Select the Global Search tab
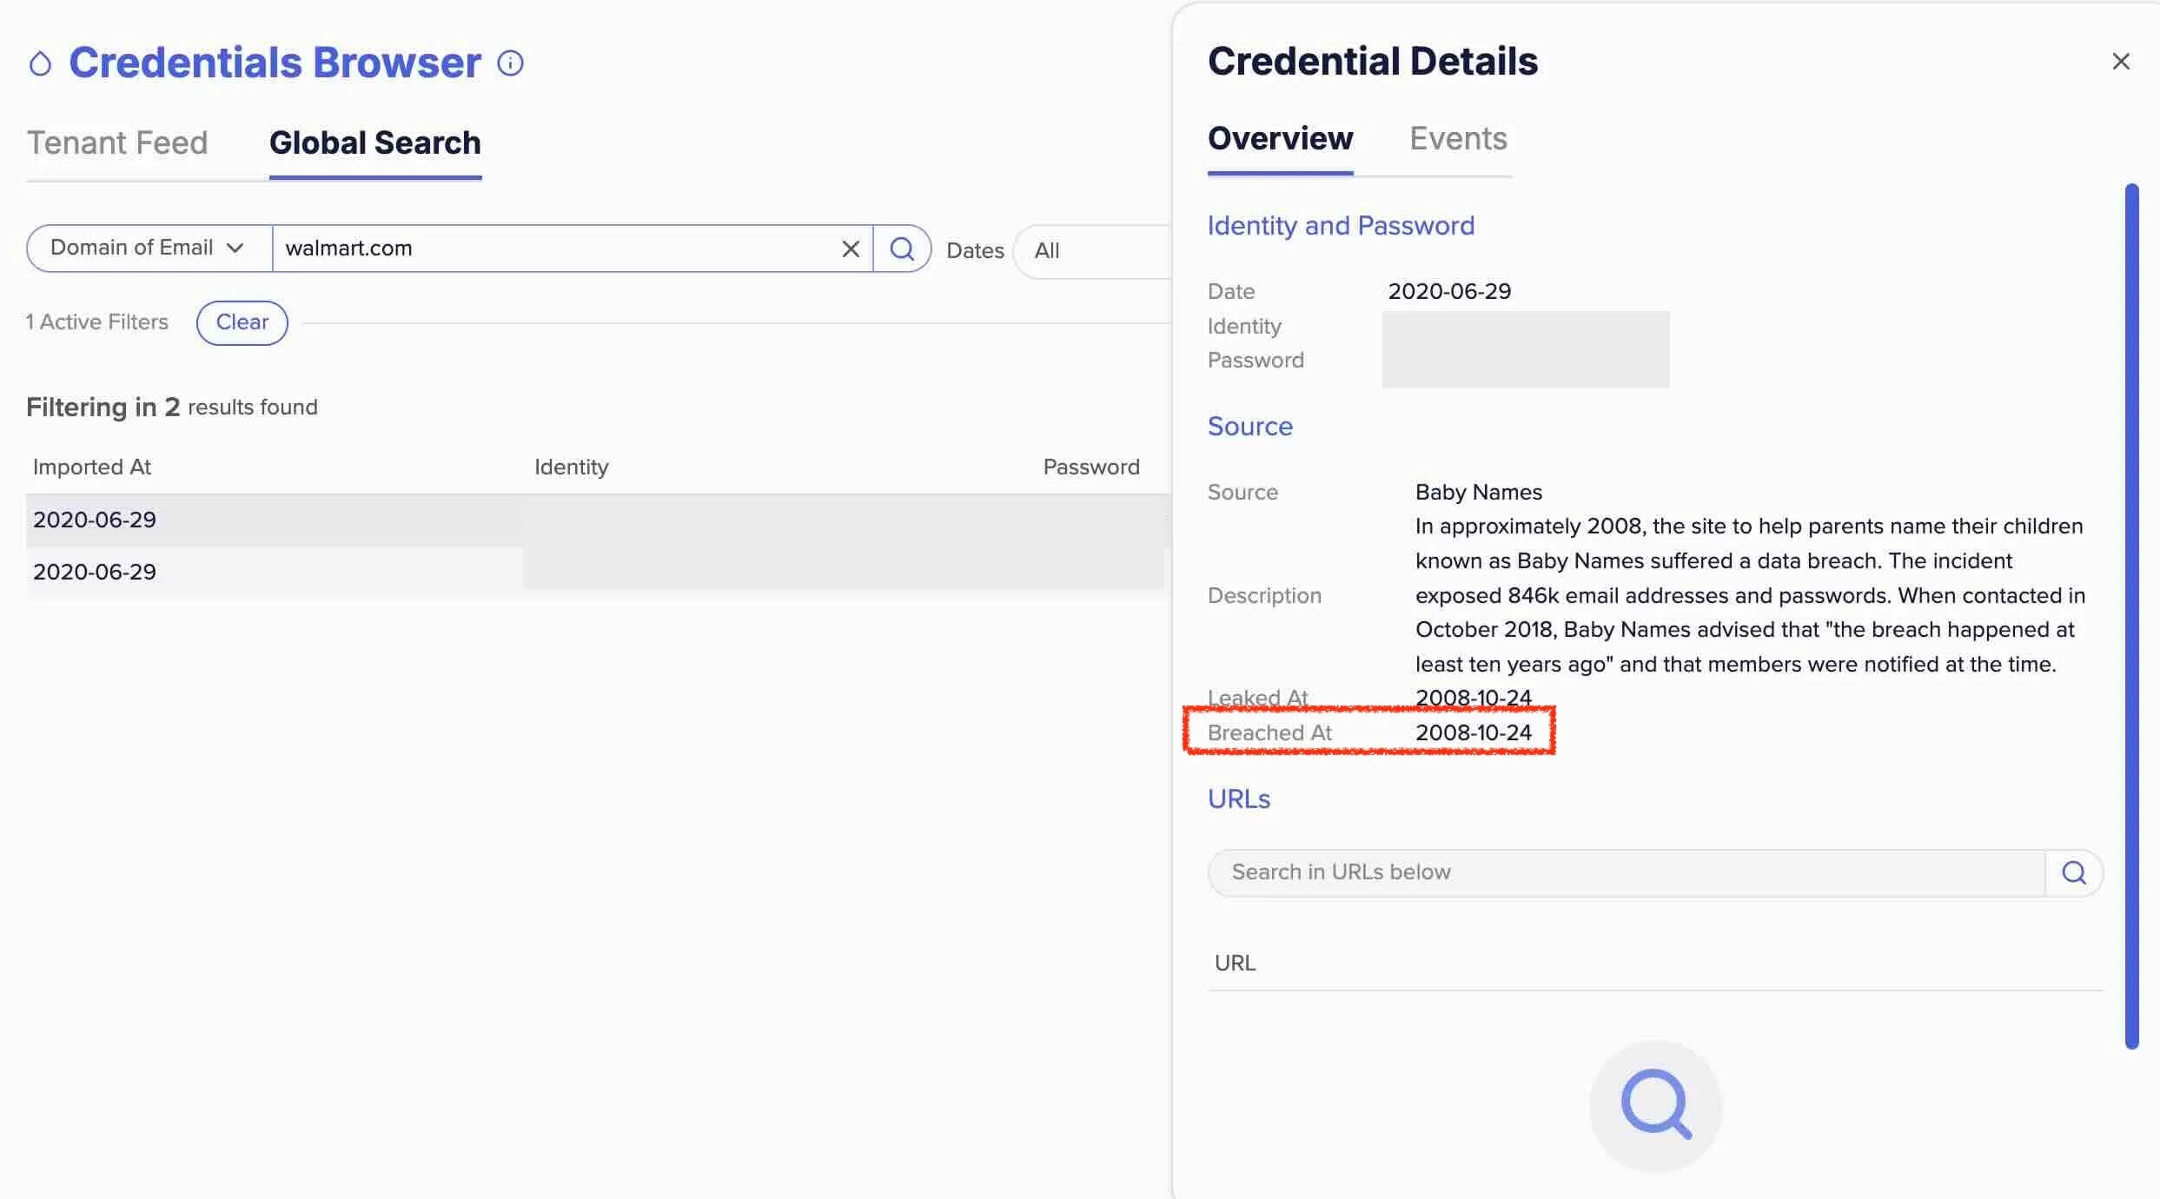The height and width of the screenshot is (1199, 2160). coord(375,142)
